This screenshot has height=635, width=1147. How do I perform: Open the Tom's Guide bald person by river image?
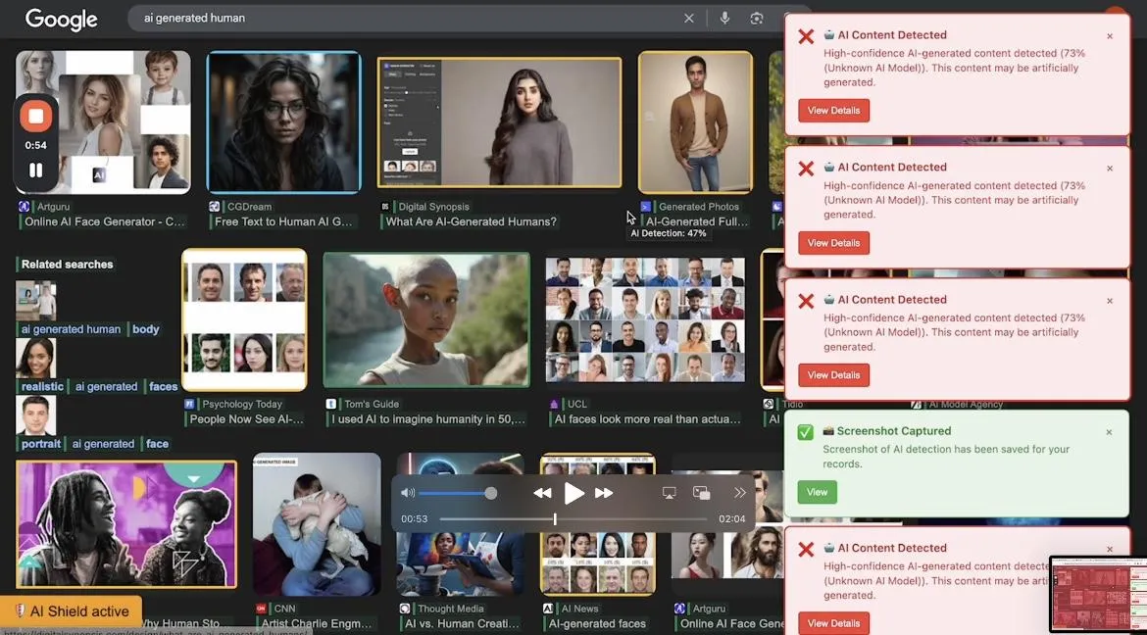[x=426, y=319]
